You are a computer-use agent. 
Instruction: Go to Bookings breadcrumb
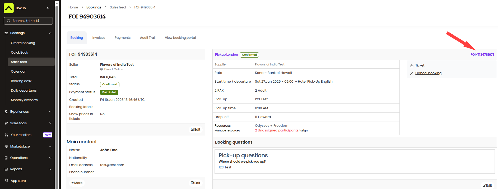[94, 7]
